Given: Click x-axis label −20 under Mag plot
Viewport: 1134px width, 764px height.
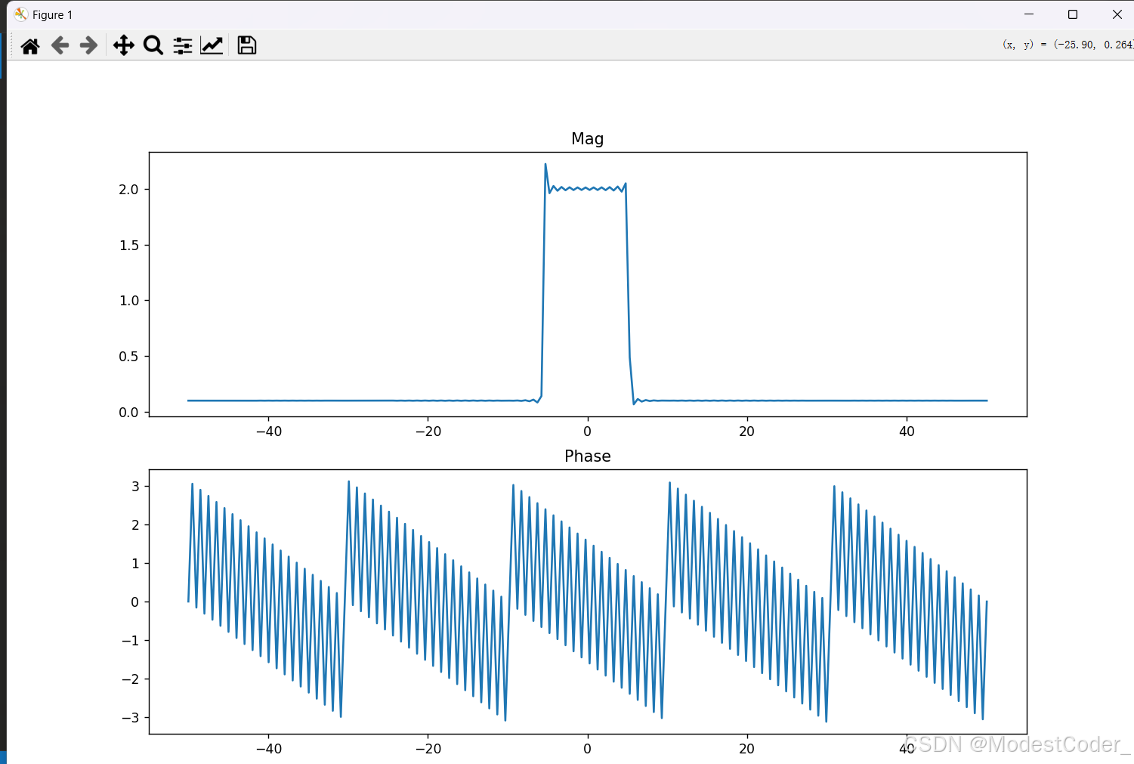Looking at the screenshot, I should pyautogui.click(x=428, y=431).
